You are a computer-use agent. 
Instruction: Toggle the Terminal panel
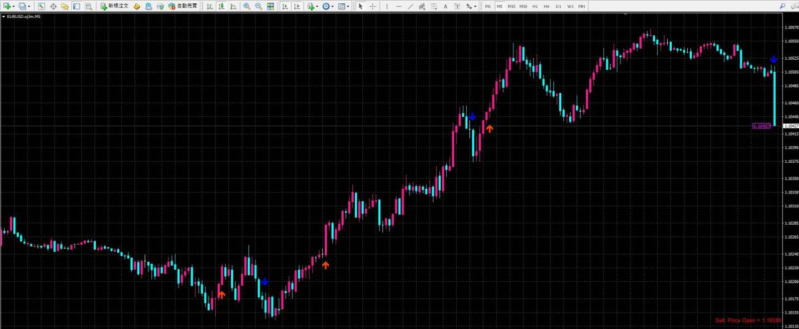coord(76,6)
